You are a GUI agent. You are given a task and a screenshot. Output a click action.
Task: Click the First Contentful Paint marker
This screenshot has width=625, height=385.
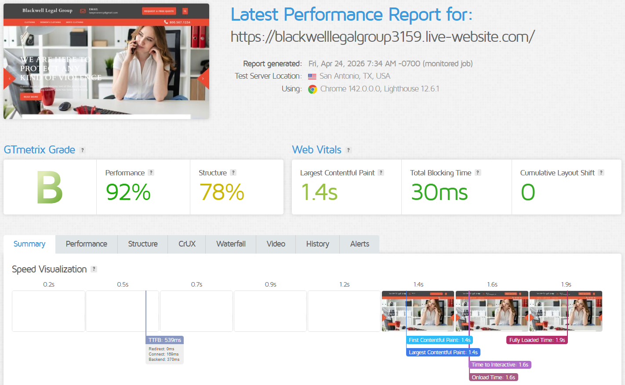click(440, 340)
